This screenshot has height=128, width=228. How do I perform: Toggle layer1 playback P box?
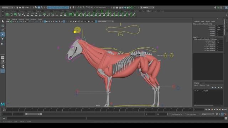click(x=198, y=91)
